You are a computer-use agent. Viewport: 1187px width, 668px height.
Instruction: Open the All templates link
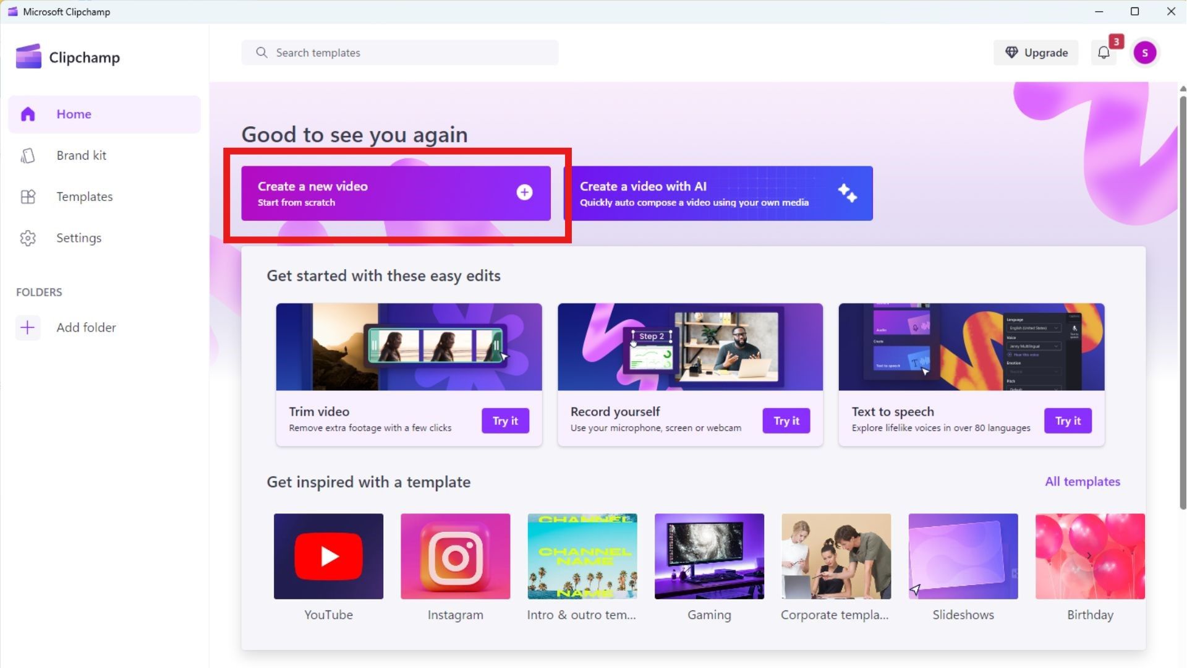coord(1083,481)
